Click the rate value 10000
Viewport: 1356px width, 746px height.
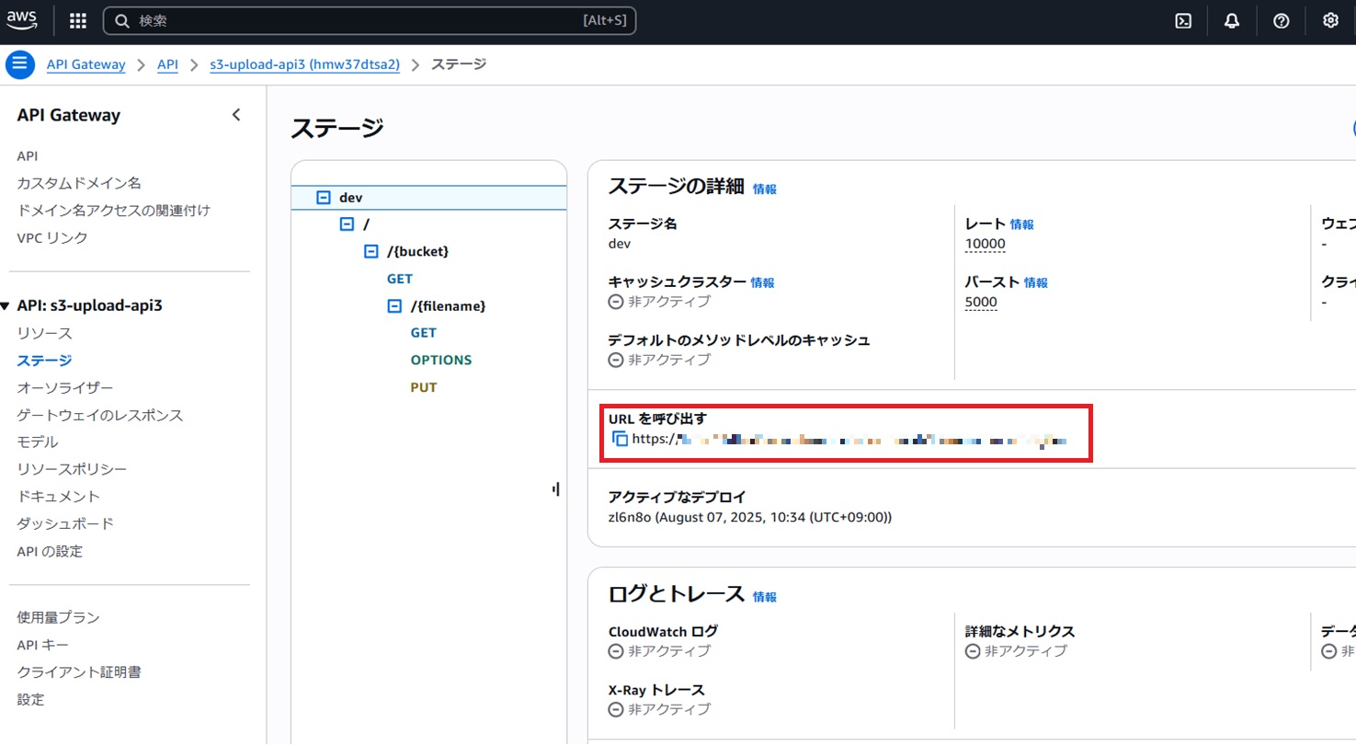point(986,245)
